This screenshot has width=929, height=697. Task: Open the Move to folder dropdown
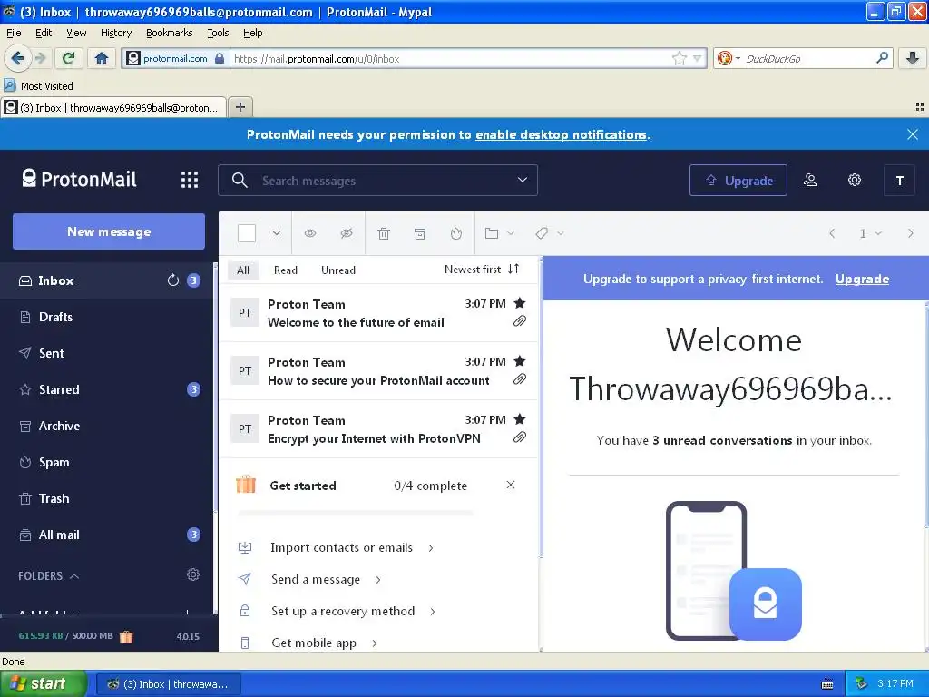point(499,233)
